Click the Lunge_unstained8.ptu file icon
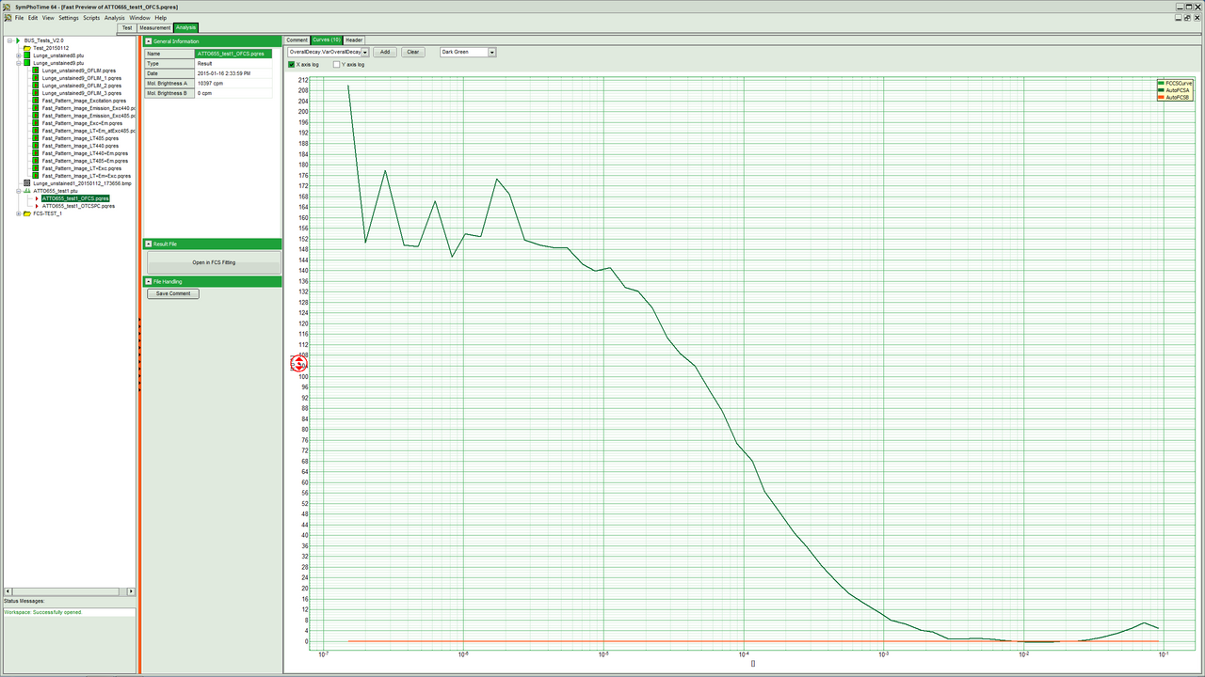Screen dimensions: 1205x677 [27, 55]
